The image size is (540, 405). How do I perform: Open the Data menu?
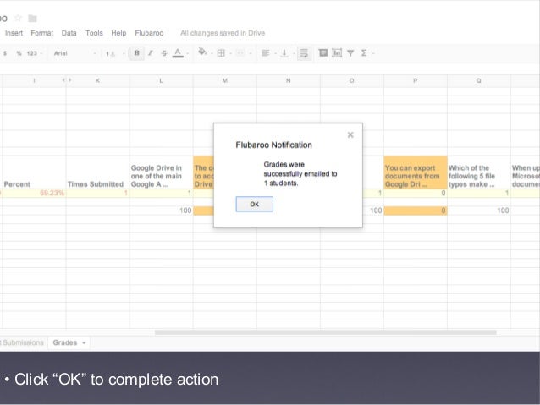[x=69, y=33]
